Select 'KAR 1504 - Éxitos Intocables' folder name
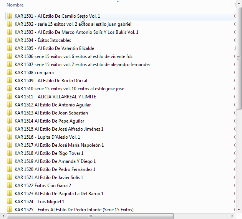 click(x=43, y=40)
